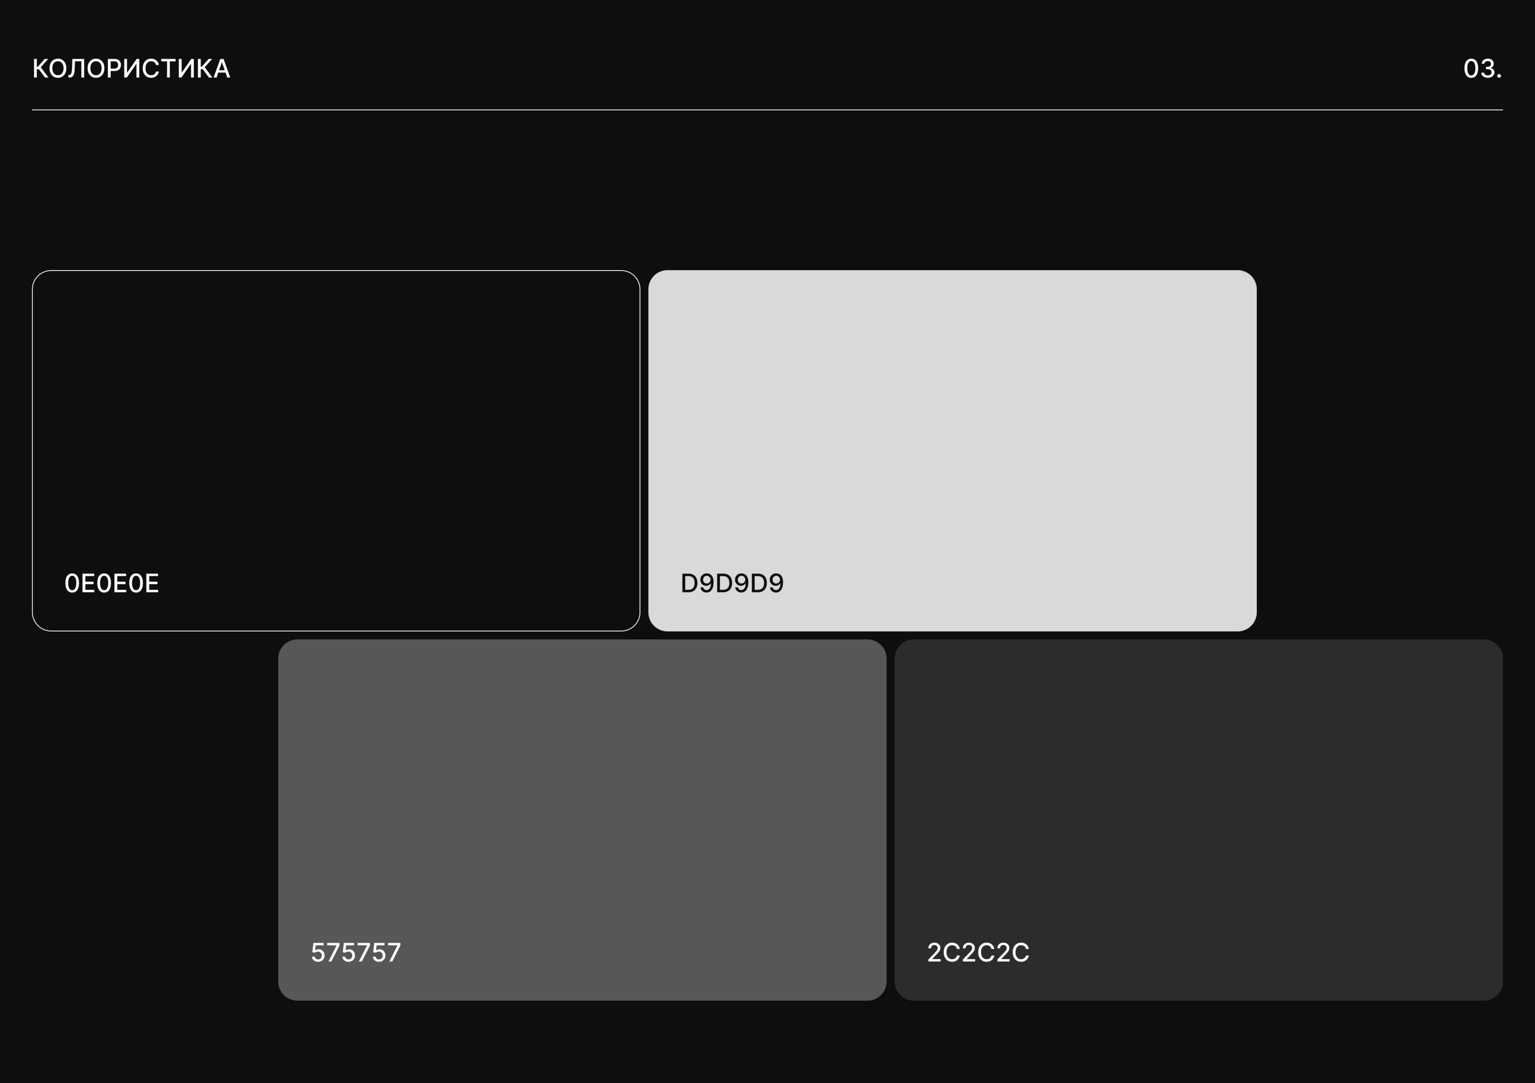1535x1083 pixels.
Task: Click the letter D starting the D9D9D9 label
Action: coord(689,584)
